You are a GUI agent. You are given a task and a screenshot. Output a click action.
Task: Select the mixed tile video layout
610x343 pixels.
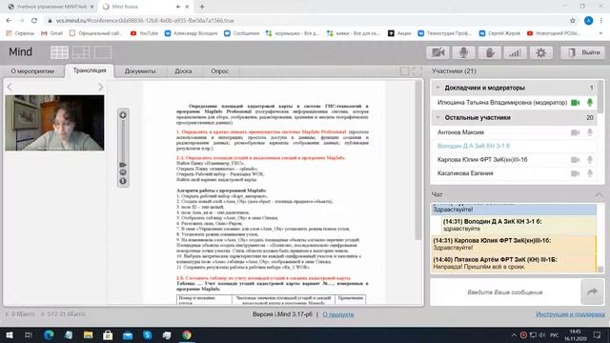[81, 52]
